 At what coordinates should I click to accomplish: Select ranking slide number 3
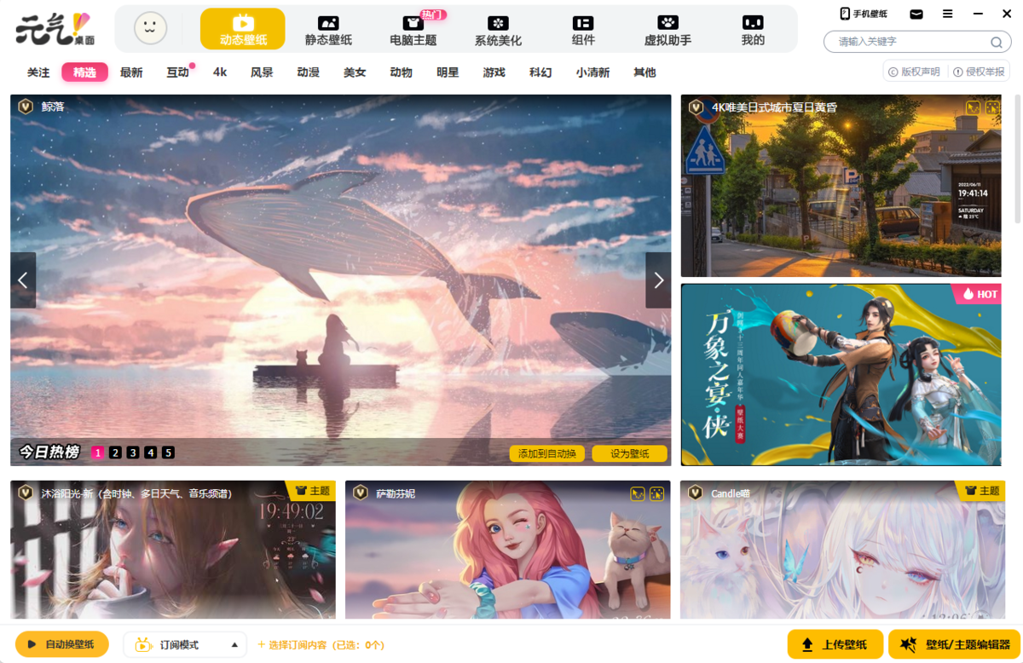(x=133, y=453)
